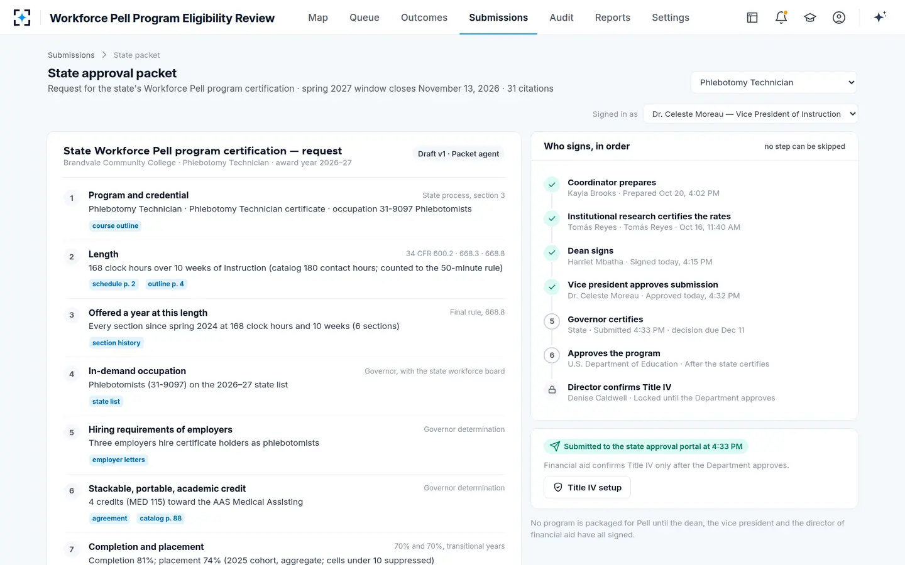Open the sparkle assistant icon
Screen dimensions: 905x565
[880, 17]
